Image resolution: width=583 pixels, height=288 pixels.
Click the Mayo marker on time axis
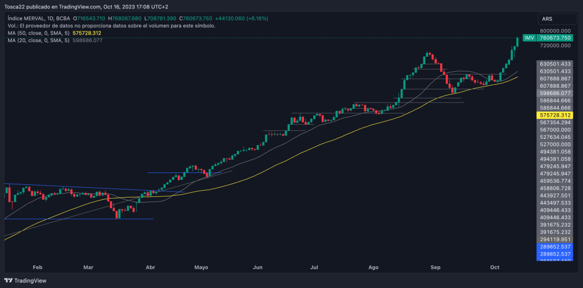[x=202, y=266]
